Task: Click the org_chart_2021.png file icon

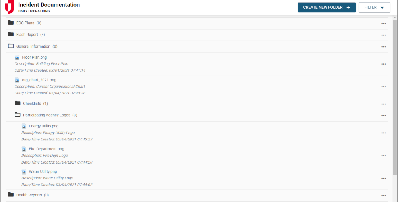Action: pyautogui.click(x=17, y=80)
